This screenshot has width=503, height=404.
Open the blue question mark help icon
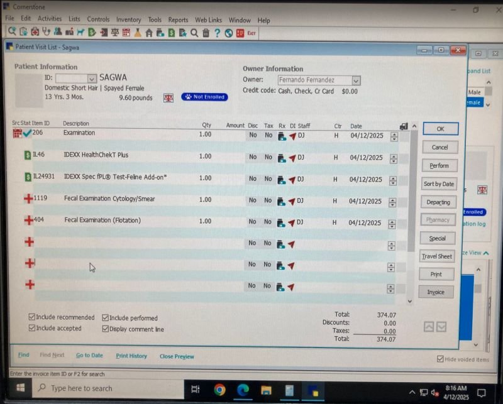[217, 33]
